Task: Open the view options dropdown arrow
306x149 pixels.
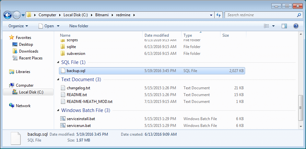Action: (273, 26)
